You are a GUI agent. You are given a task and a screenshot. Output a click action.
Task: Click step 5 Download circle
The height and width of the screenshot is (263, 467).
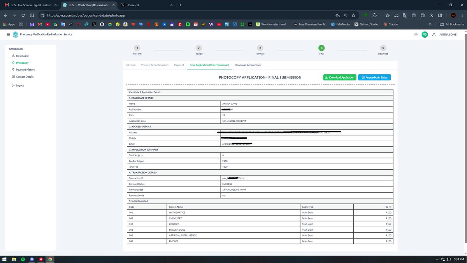click(383, 48)
